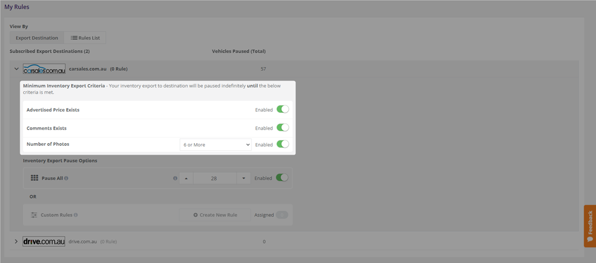Click the Advertised Price Exists label
Image resolution: width=596 pixels, height=263 pixels.
click(53, 110)
